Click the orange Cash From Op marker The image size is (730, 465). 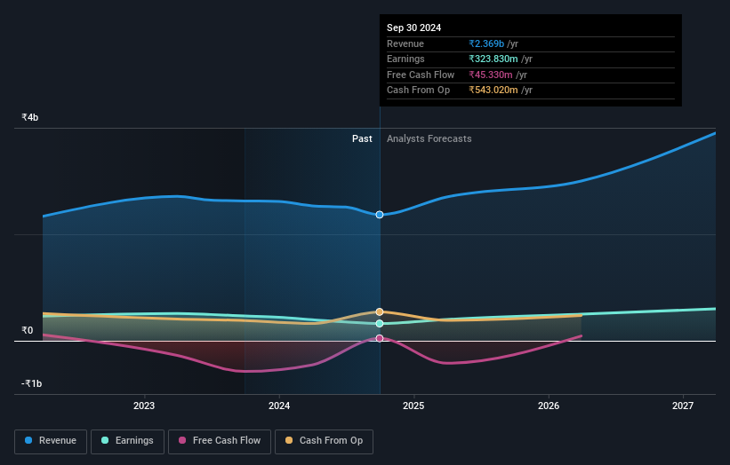tap(380, 311)
